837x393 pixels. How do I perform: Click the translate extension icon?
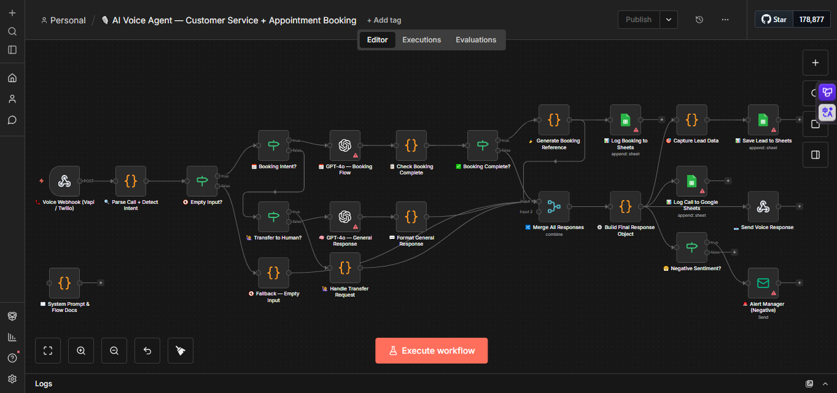coord(827,112)
